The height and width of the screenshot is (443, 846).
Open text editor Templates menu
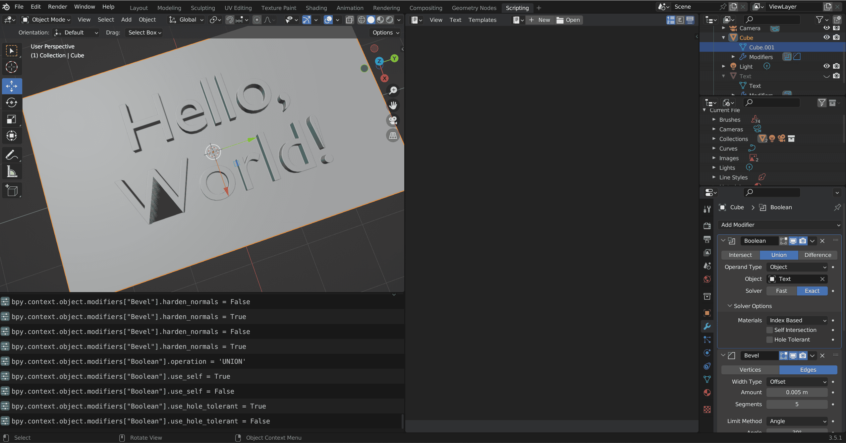point(482,20)
